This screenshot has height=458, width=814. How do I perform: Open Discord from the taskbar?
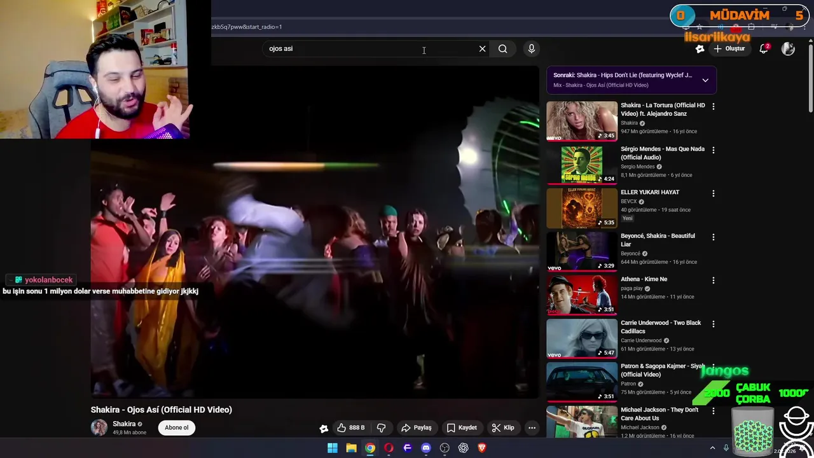(x=426, y=448)
